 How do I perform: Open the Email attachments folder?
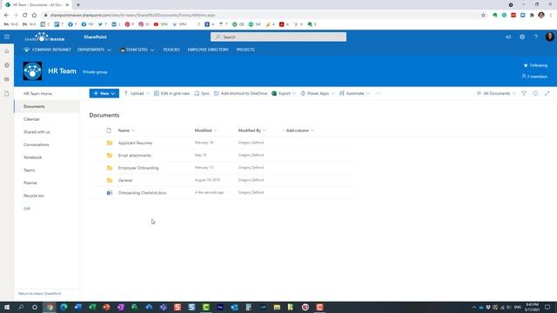tap(135, 156)
